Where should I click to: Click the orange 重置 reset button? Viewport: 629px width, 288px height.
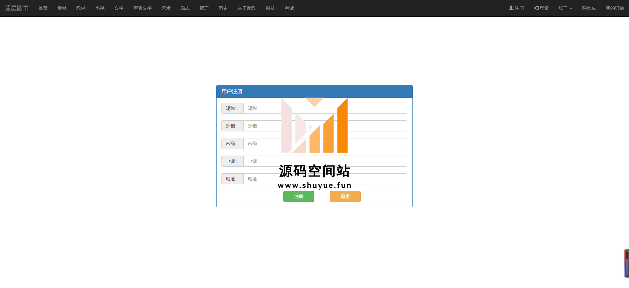coord(345,196)
